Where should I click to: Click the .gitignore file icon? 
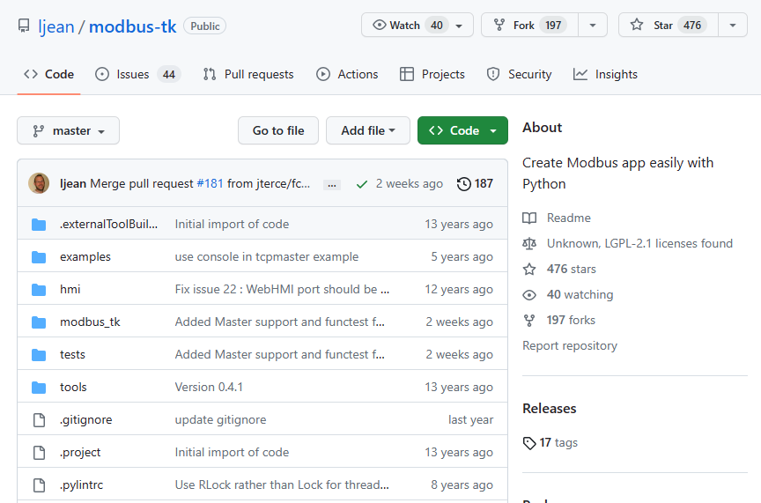coord(39,420)
